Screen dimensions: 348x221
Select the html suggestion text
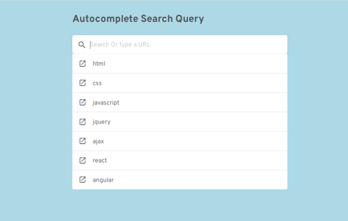coord(99,63)
